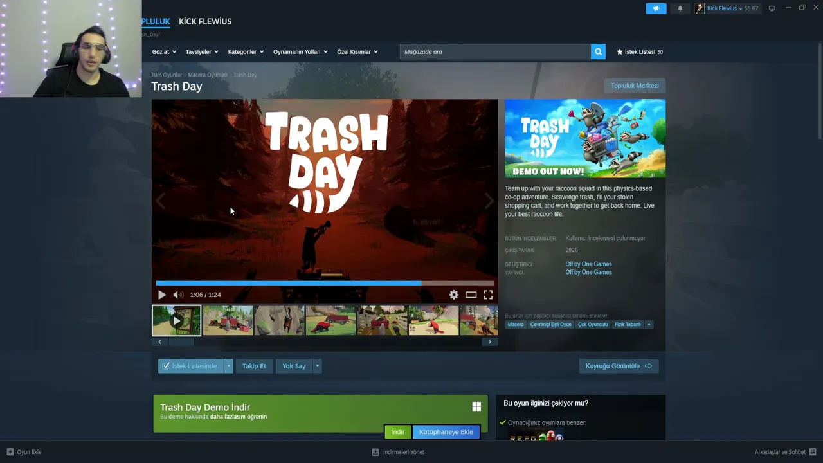Click the Topluluk Merkezi button

coord(635,86)
